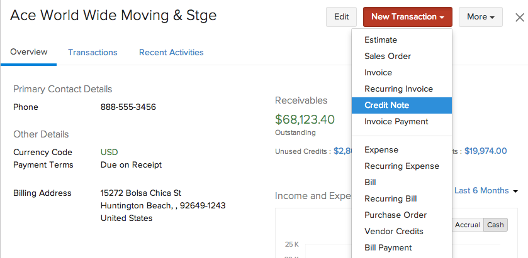
Task: Switch to Cash basis
Action: (495, 225)
